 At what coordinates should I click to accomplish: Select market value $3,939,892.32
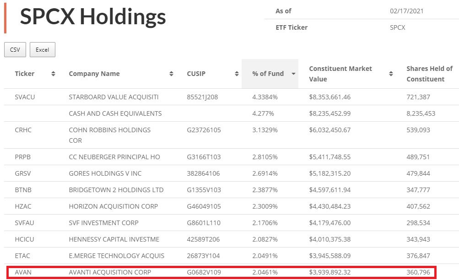click(x=329, y=272)
